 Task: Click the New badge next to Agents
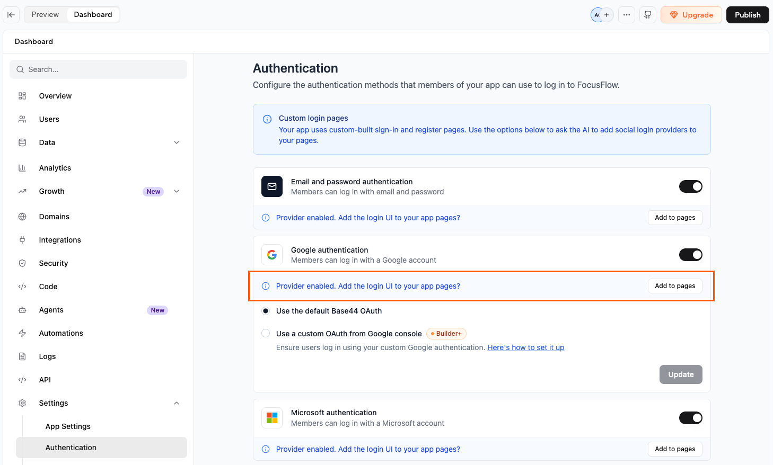(x=157, y=310)
